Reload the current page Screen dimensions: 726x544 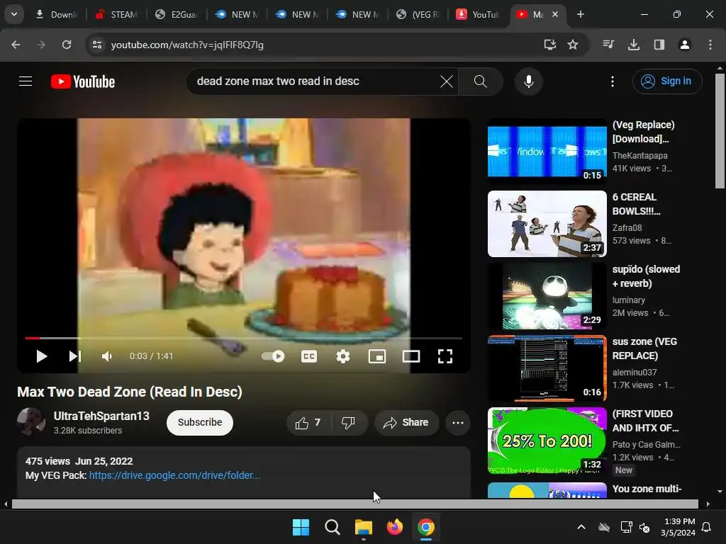click(x=67, y=45)
